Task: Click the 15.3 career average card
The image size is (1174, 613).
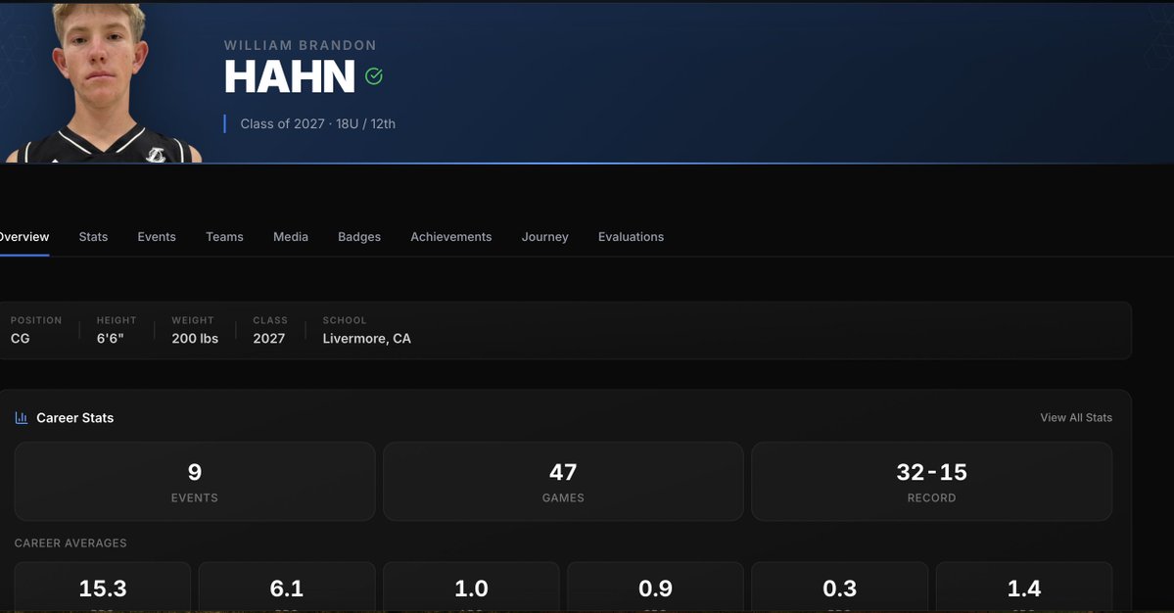Action: 103,588
